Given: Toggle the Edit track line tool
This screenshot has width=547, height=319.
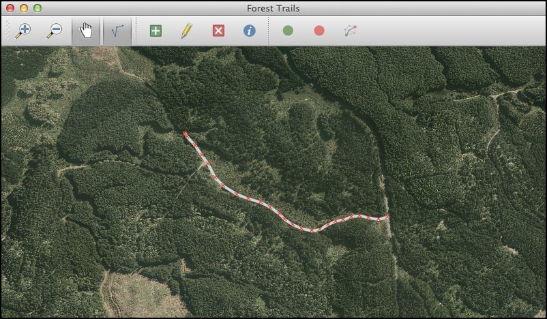Looking at the screenshot, I should (x=117, y=31).
